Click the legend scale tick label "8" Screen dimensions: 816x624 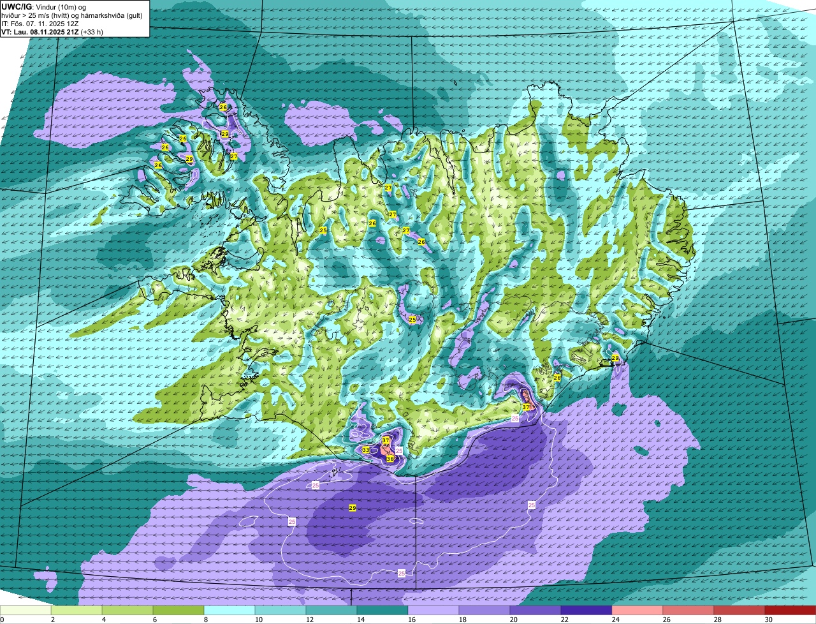click(205, 620)
